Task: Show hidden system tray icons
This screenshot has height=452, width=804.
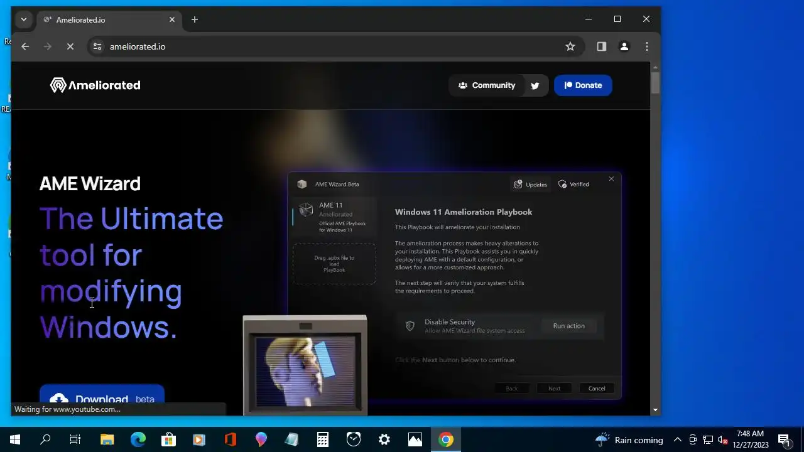Action: (678, 439)
